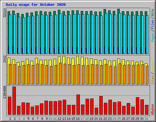
Task: Click the day 2 label on the x-axis
Action: pos(15,119)
